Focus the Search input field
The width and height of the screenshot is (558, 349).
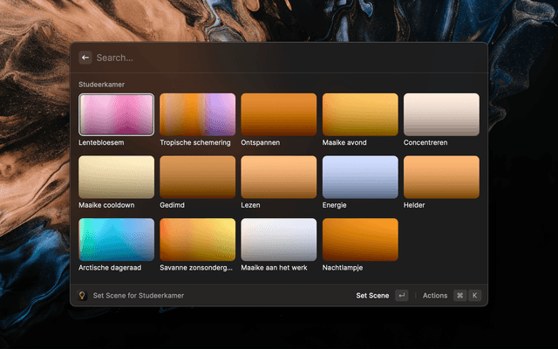click(x=279, y=58)
